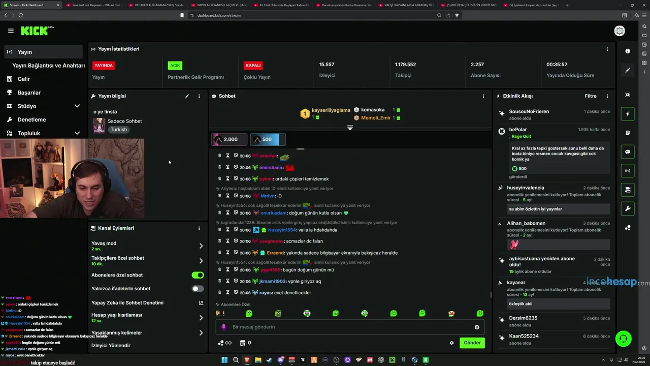650x366 pixels.
Task: Open Takipçilere özel sohbet settings arrow
Action: pyautogui.click(x=201, y=261)
